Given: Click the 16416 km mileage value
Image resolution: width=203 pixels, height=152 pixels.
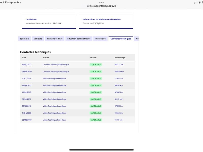Looking at the screenshot, I should coord(118,120).
